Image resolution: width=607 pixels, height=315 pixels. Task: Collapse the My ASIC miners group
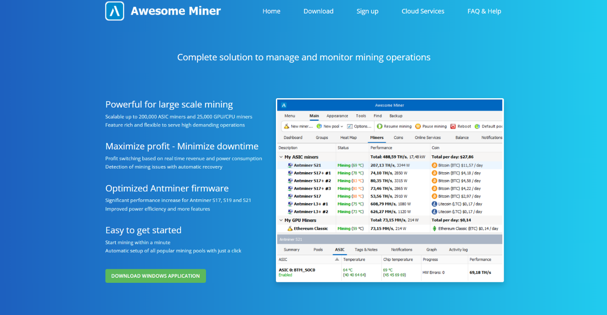click(280, 157)
